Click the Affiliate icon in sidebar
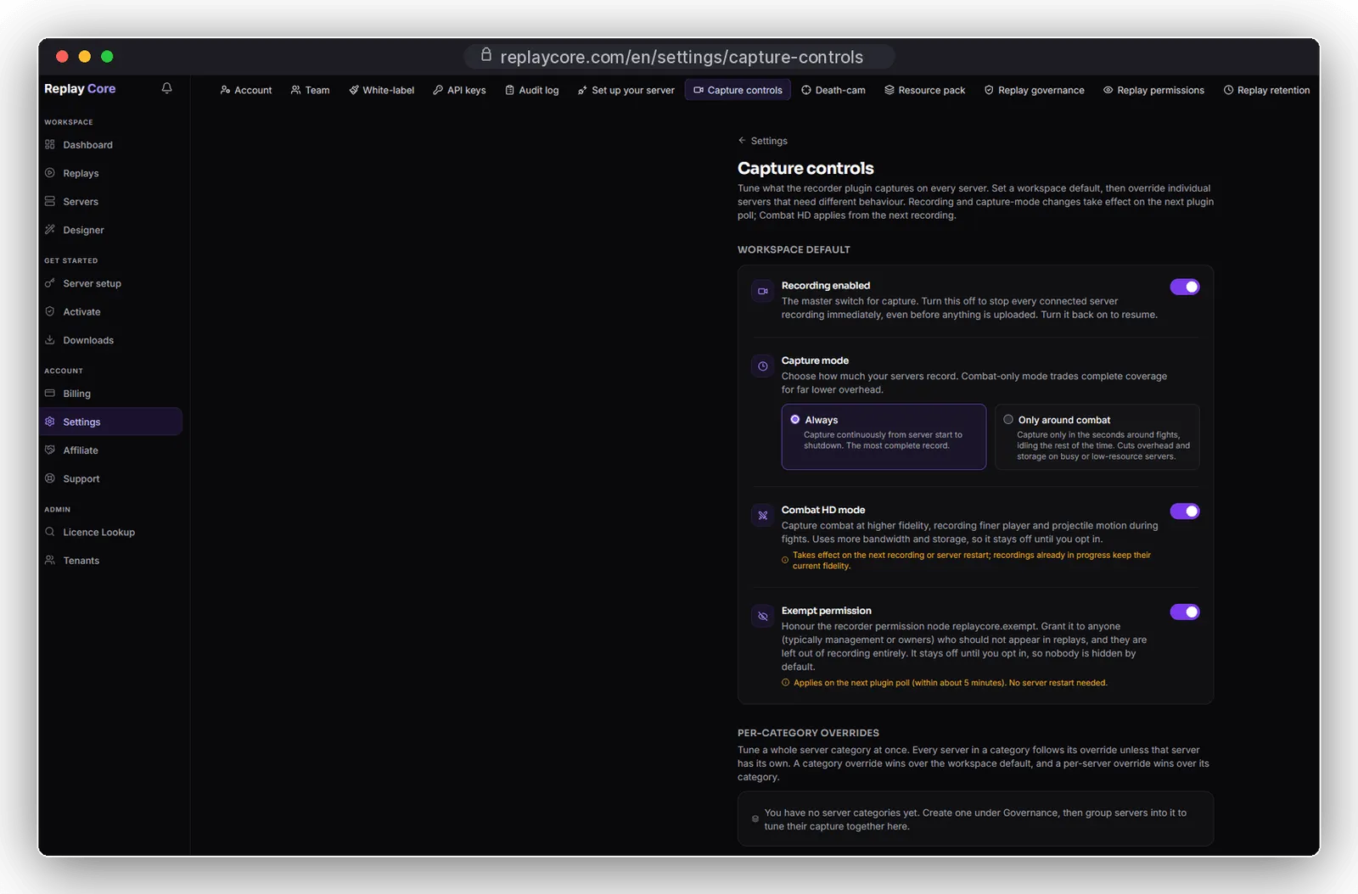 (50, 450)
